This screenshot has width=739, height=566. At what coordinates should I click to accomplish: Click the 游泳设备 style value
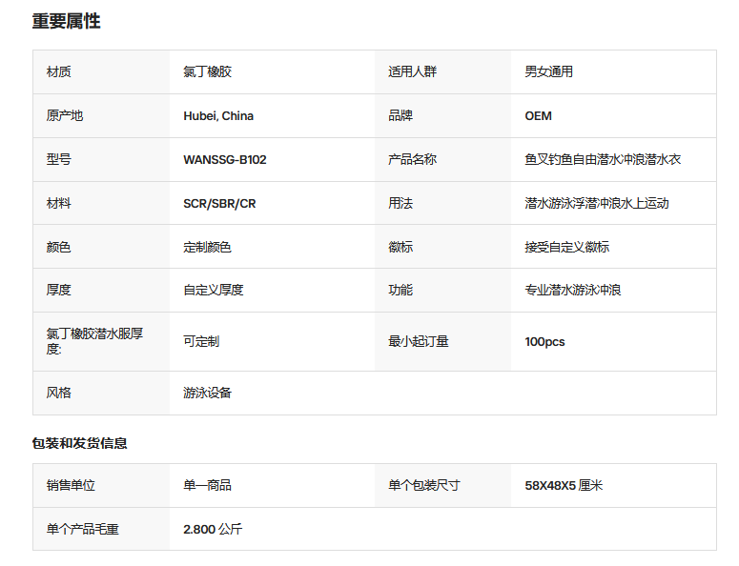click(x=207, y=393)
